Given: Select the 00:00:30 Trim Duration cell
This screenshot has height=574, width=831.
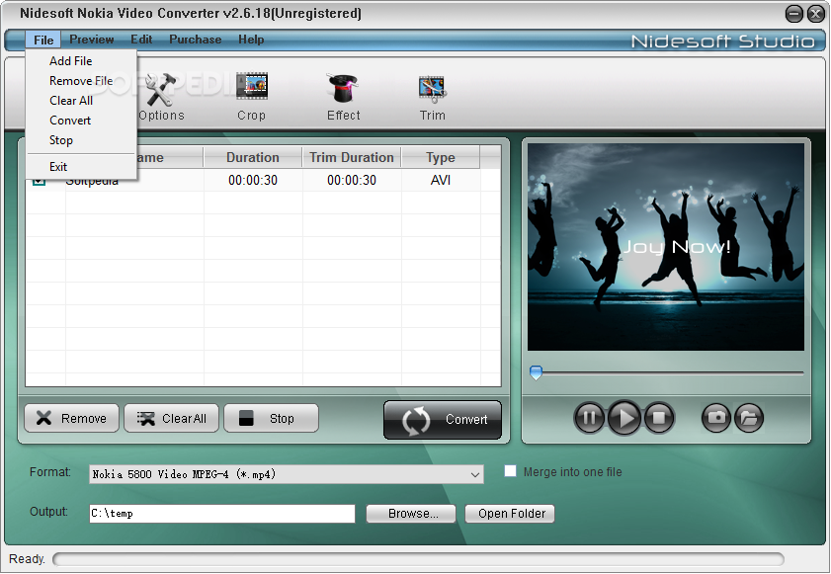Looking at the screenshot, I should 352,180.
